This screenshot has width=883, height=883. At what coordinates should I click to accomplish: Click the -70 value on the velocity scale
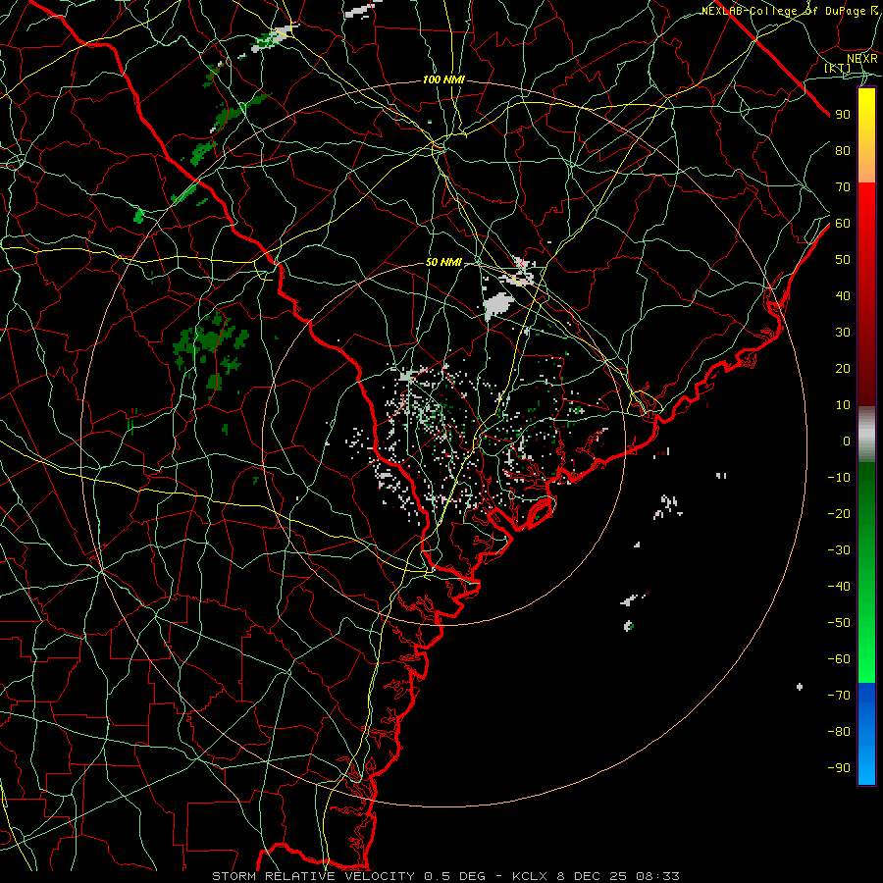(x=839, y=696)
